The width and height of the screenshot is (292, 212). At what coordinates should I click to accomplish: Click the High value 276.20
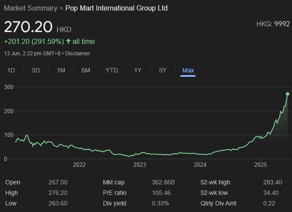coord(58,193)
